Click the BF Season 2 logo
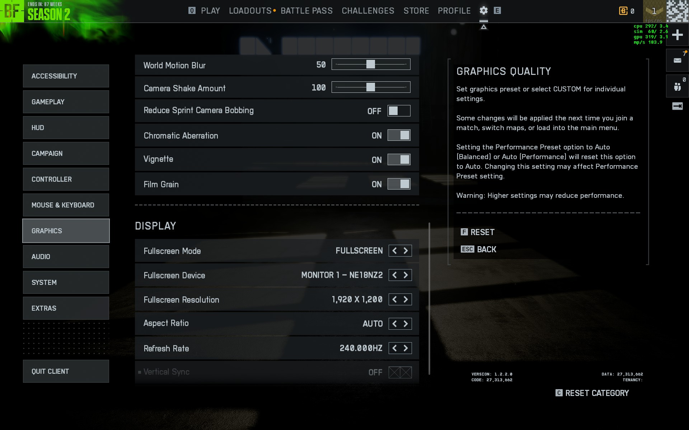The height and width of the screenshot is (430, 689). click(12, 11)
